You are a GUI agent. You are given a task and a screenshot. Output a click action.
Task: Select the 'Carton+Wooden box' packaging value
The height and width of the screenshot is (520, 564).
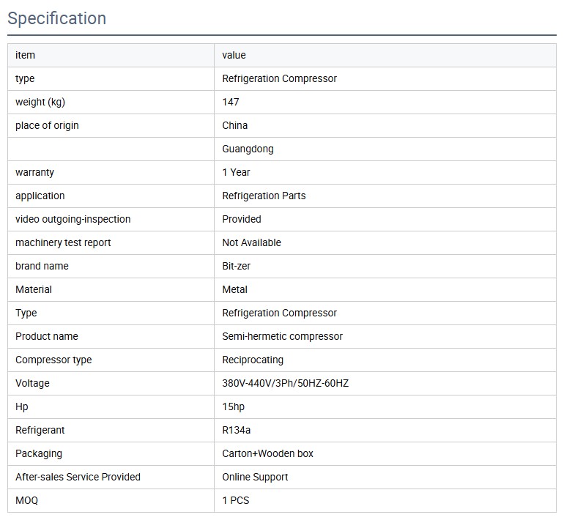click(267, 453)
